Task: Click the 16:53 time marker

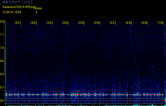Action: 49,23
